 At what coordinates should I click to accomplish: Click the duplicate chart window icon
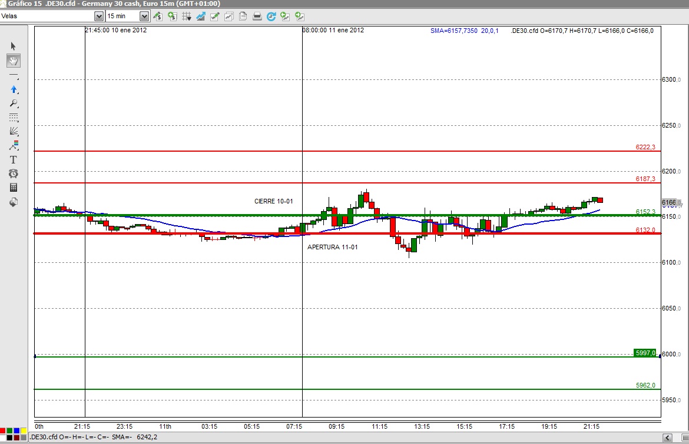[229, 16]
